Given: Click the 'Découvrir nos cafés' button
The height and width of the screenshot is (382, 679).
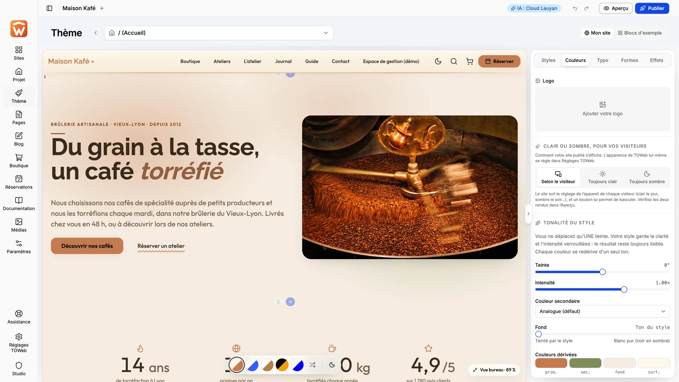Looking at the screenshot, I should coord(87,246).
